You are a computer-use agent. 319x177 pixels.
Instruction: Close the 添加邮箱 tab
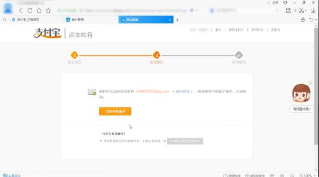pyautogui.click(x=170, y=20)
